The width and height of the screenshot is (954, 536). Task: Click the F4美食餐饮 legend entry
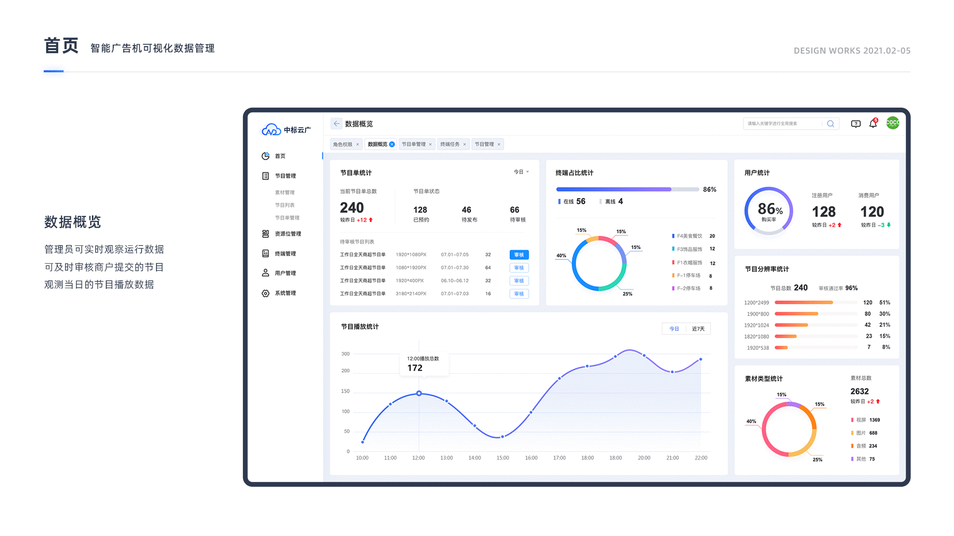694,236
